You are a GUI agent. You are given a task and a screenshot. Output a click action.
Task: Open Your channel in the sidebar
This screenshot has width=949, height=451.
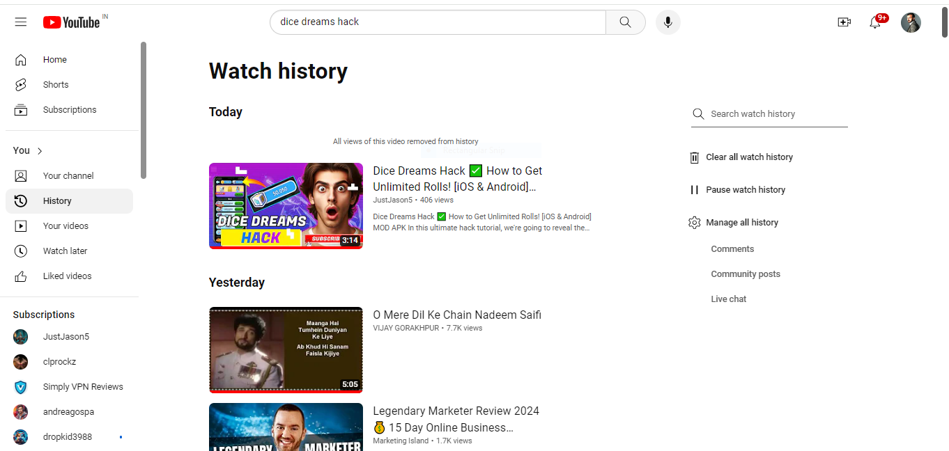pyautogui.click(x=69, y=176)
